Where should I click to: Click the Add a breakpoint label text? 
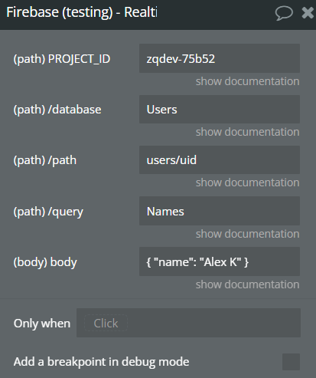tap(101, 362)
